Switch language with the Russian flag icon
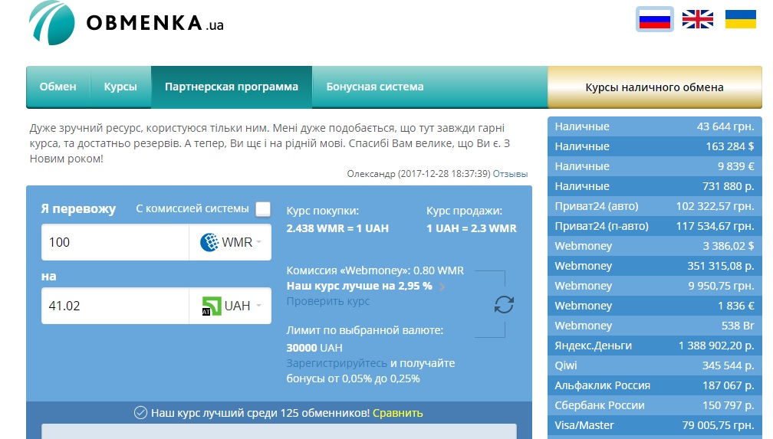Image resolution: width=773 pixels, height=439 pixels. point(654,20)
